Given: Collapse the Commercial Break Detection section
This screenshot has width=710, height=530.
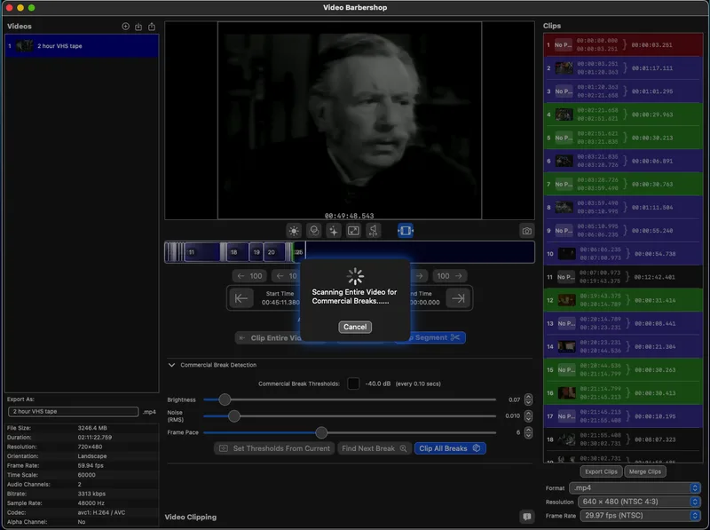Looking at the screenshot, I should 171,365.
